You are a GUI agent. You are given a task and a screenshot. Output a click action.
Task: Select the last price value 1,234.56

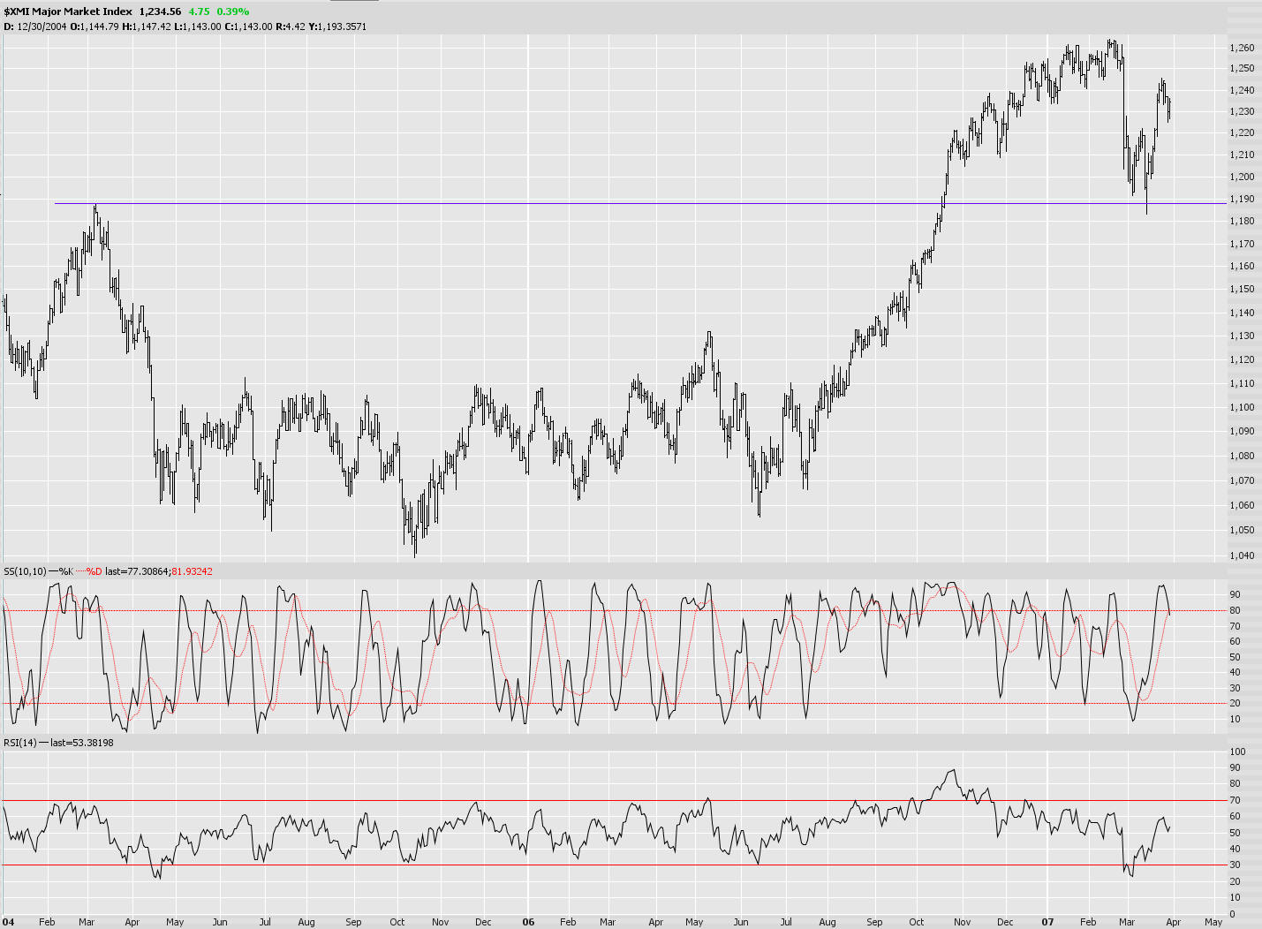(x=160, y=11)
